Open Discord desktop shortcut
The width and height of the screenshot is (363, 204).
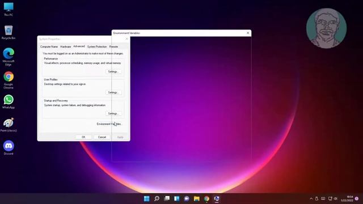[9, 147]
